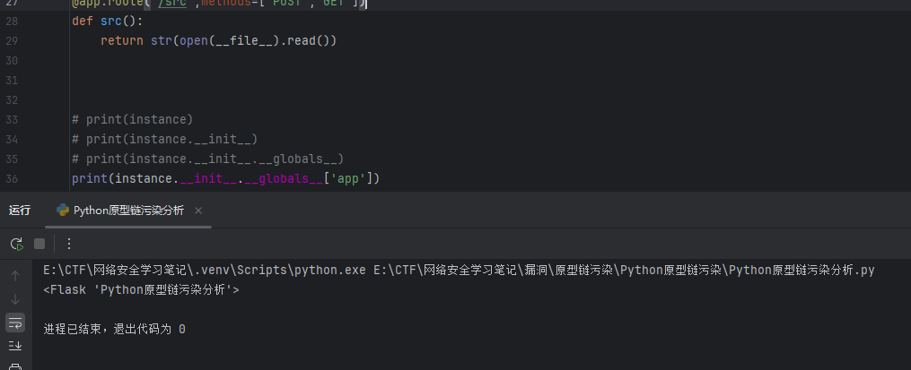This screenshot has height=370, width=911.
Task: Click the Python icon on the run tab
Action: 63,211
